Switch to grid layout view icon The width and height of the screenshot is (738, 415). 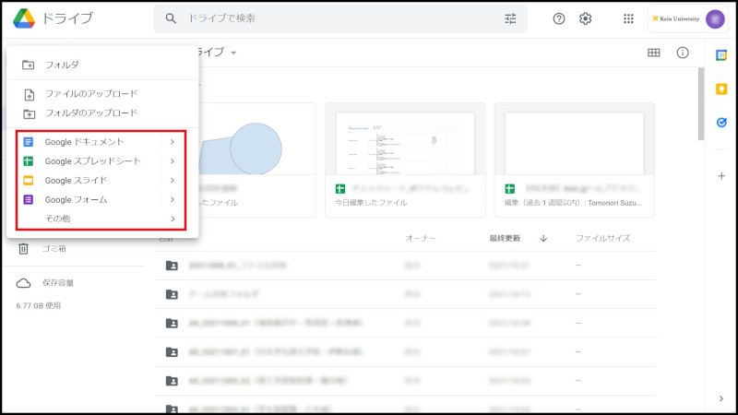(x=654, y=53)
